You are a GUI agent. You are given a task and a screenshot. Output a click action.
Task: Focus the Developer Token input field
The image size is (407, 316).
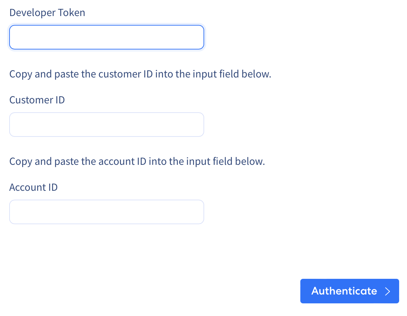(107, 37)
